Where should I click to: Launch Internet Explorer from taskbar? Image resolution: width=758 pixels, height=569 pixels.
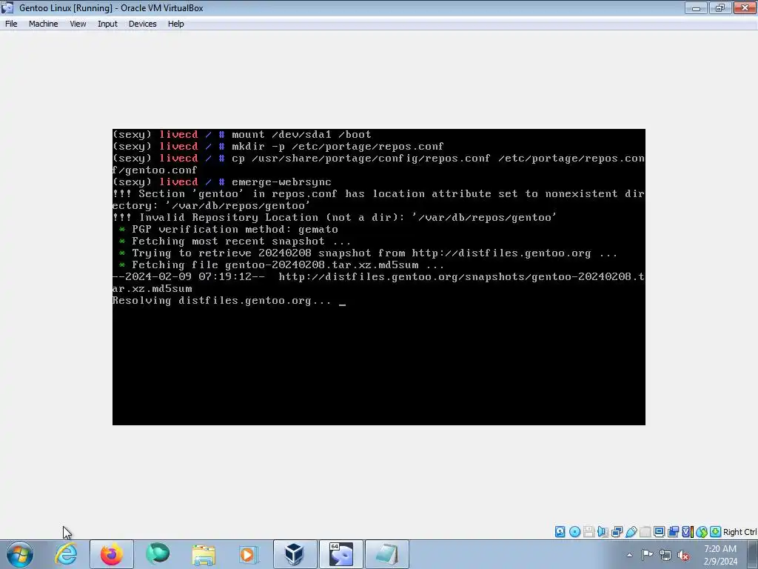click(x=66, y=554)
